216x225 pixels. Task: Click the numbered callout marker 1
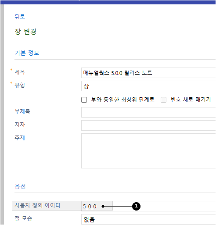[136, 206]
